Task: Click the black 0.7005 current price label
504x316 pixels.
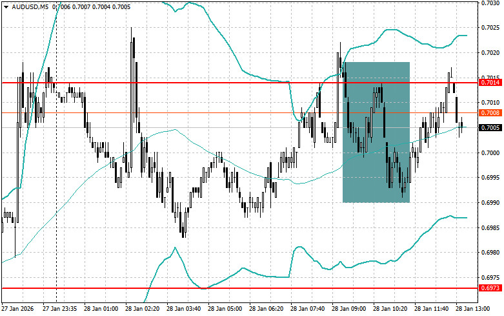Action: pyautogui.click(x=490, y=128)
